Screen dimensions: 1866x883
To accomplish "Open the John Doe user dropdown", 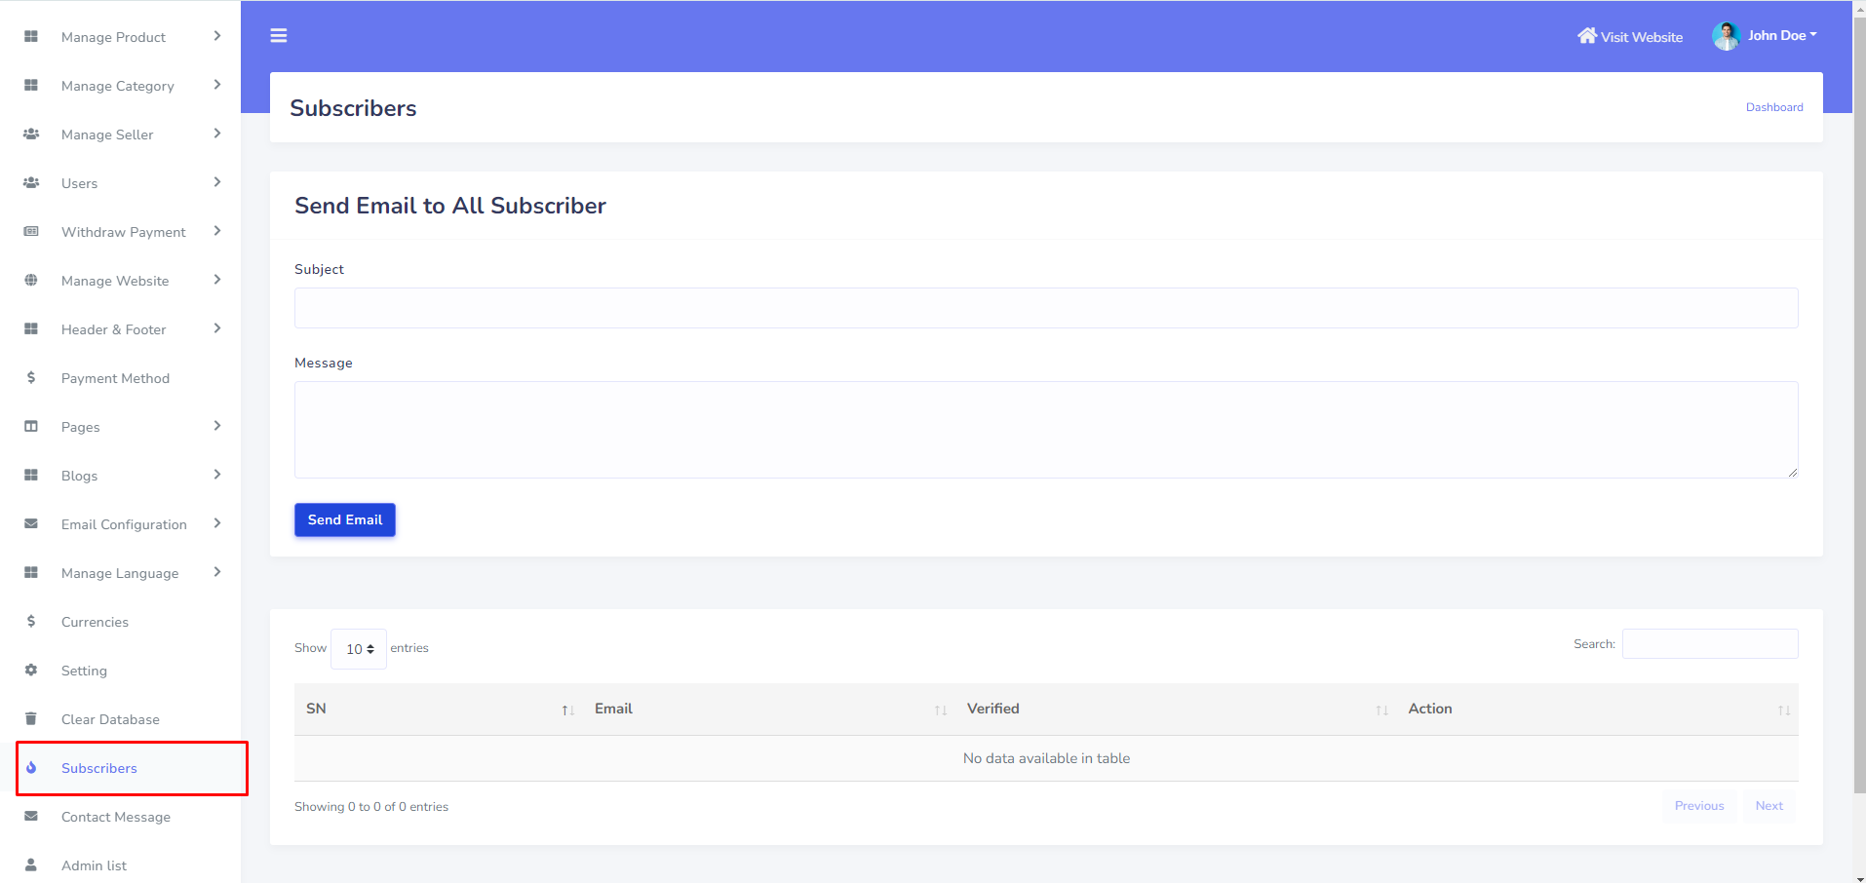I will click(1781, 36).
